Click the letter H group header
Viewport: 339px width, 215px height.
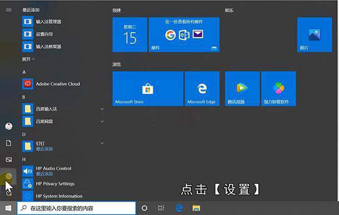24,160
